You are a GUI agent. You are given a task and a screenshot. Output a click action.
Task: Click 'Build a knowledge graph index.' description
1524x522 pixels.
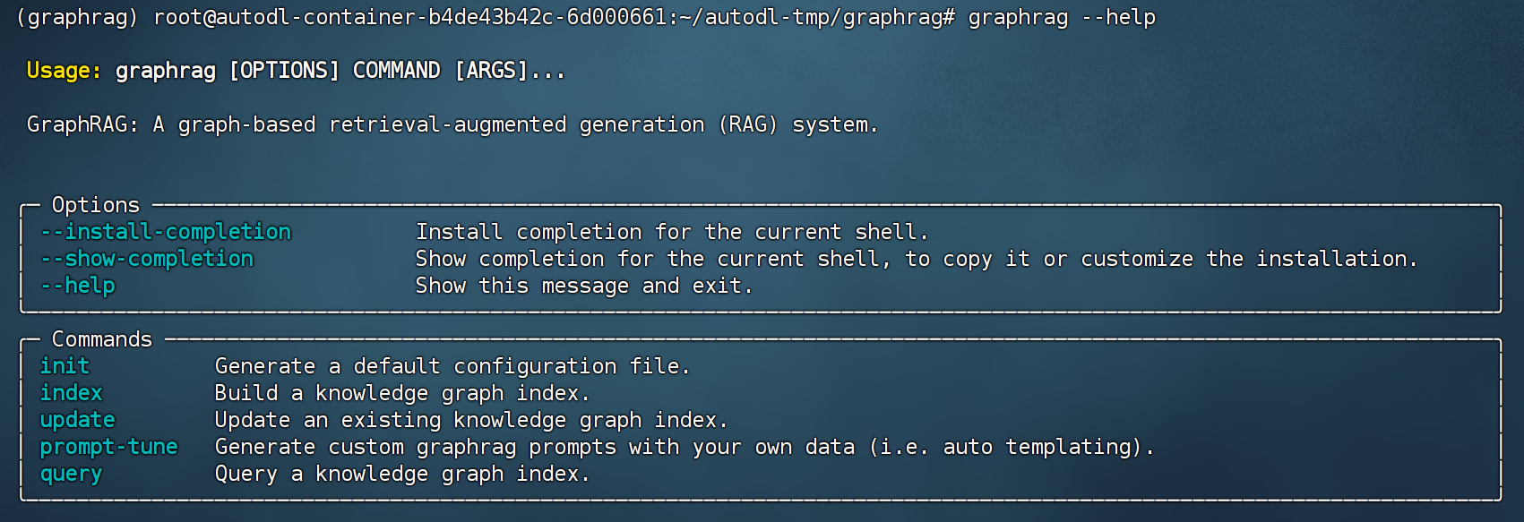click(x=402, y=393)
